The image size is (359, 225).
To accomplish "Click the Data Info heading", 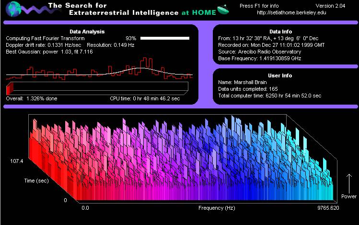I will coord(280,32).
